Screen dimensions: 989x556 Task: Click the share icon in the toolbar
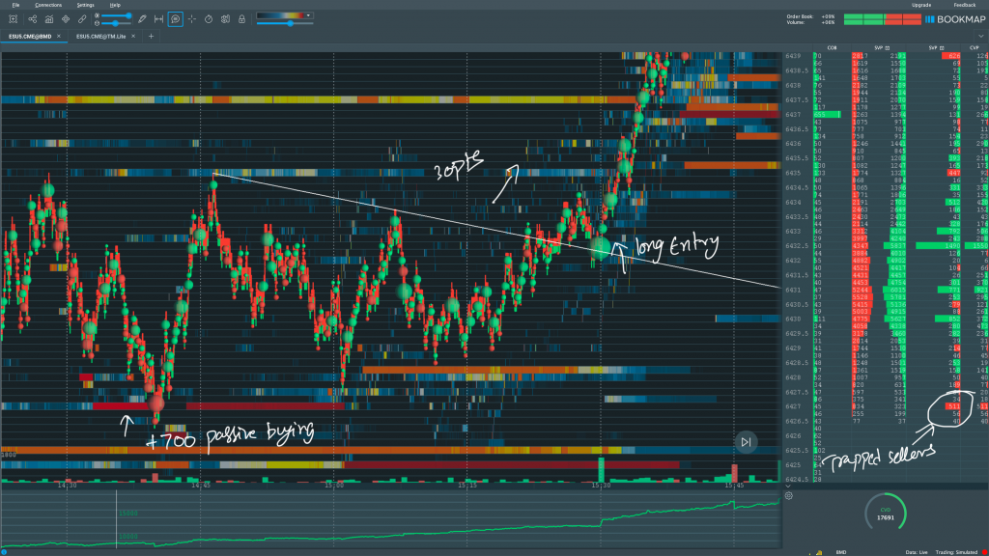pyautogui.click(x=33, y=18)
